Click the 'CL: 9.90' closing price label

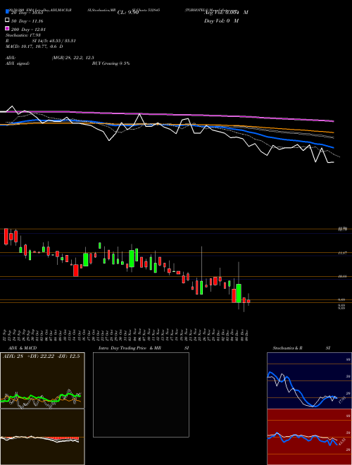tap(128, 13)
